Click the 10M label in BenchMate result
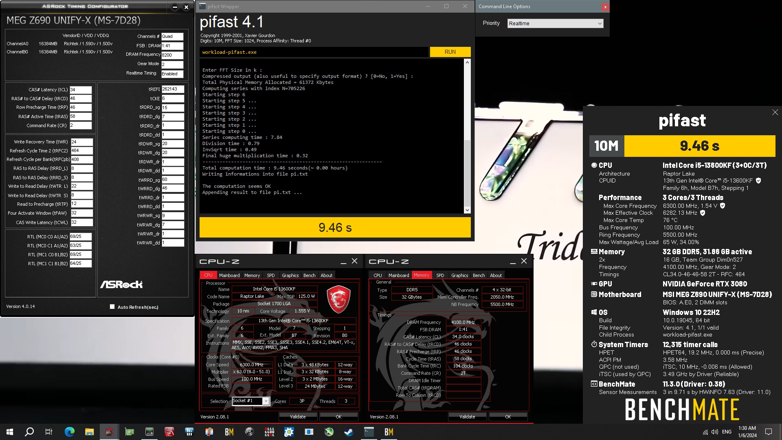Image resolution: width=782 pixels, height=440 pixels. 606,146
